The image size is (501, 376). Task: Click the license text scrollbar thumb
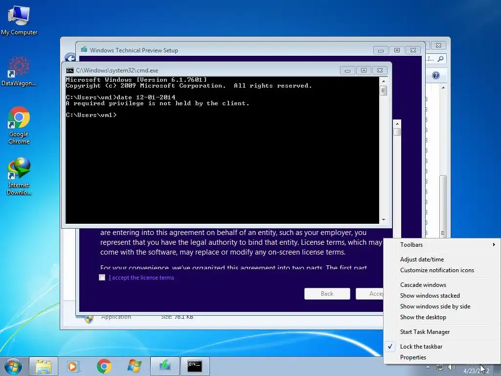pyautogui.click(x=397, y=132)
